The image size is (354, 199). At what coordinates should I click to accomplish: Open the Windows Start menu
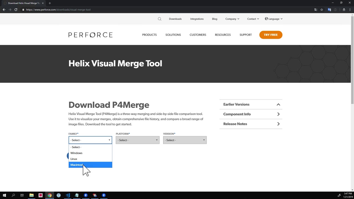point(4,195)
